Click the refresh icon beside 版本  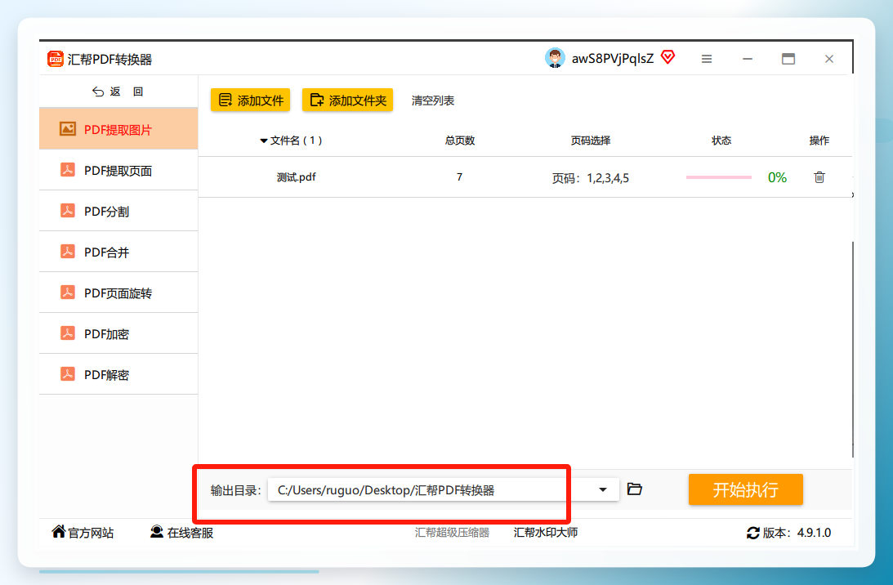click(753, 533)
